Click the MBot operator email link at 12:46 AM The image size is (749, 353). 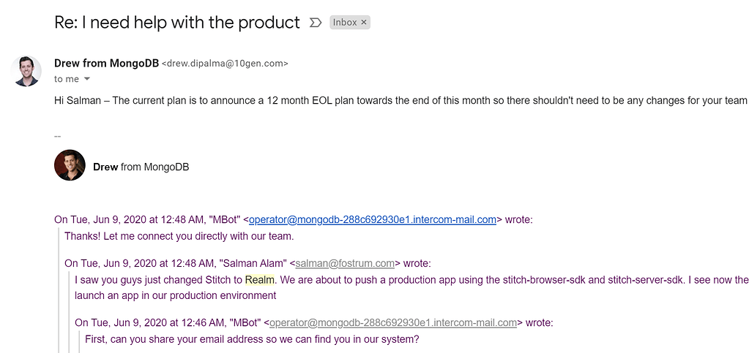coord(393,322)
